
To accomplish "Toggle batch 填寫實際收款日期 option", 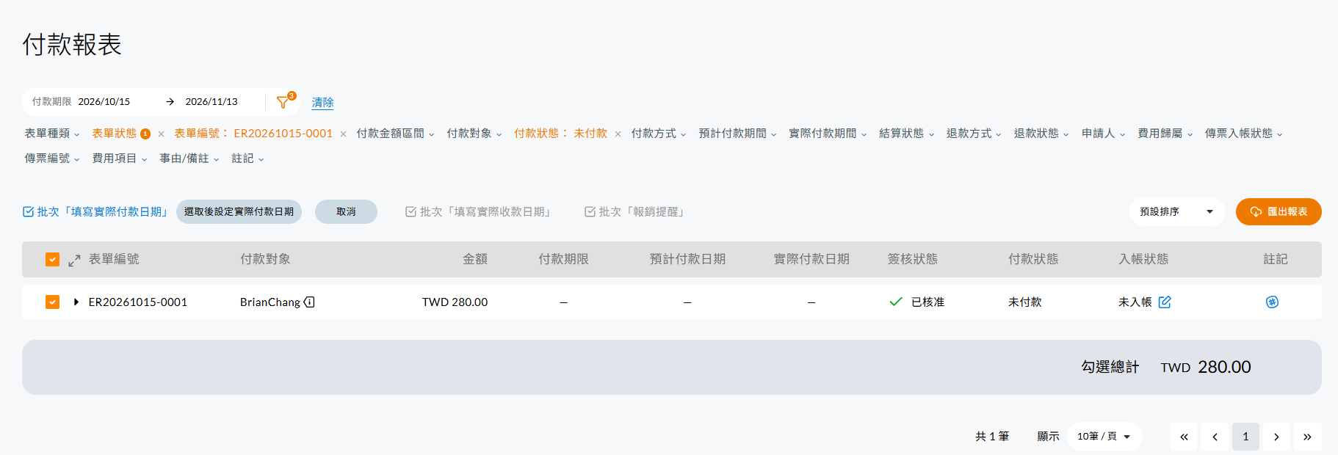I will (x=479, y=211).
